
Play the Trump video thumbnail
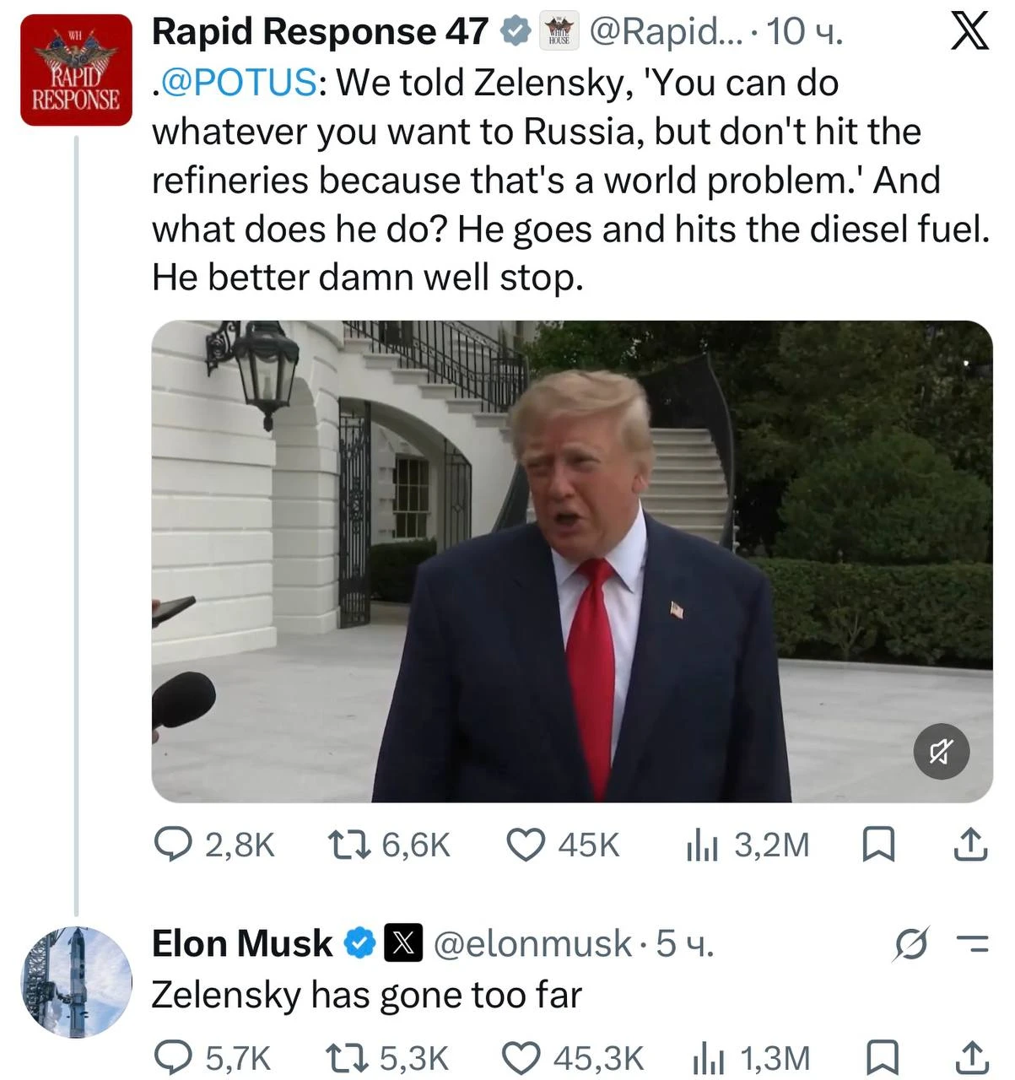(x=571, y=561)
